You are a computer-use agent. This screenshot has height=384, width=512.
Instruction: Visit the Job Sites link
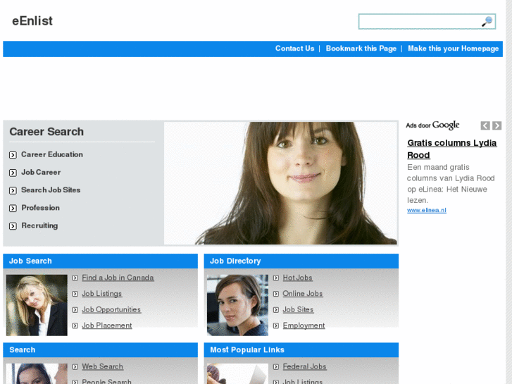(298, 309)
